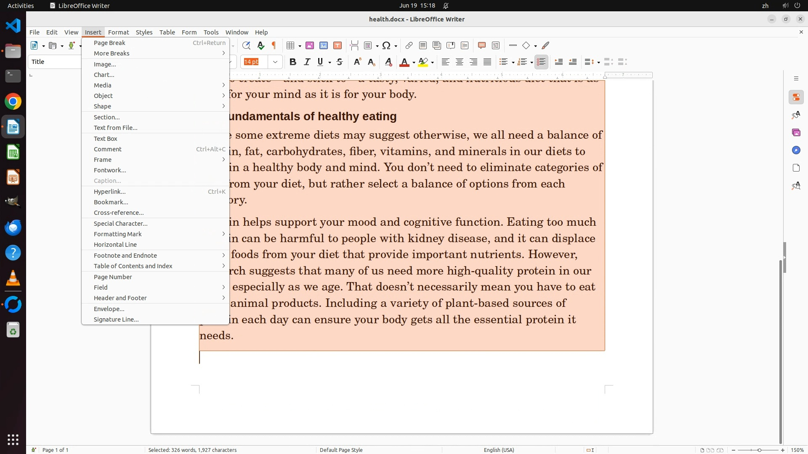
Task: Open the Footnote and Endnote submenu
Action: (x=125, y=255)
